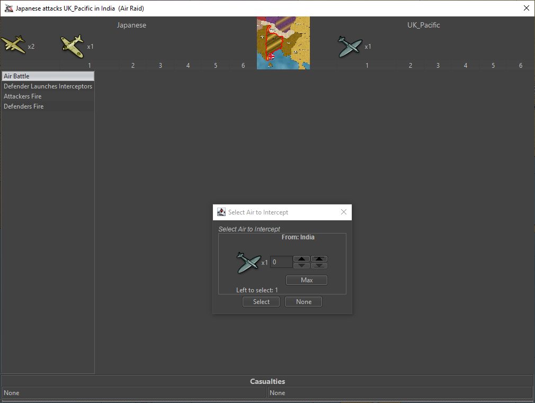Click the Japanese bomber unit icon
Viewport: 535px width, 403px height.
pyautogui.click(x=13, y=45)
